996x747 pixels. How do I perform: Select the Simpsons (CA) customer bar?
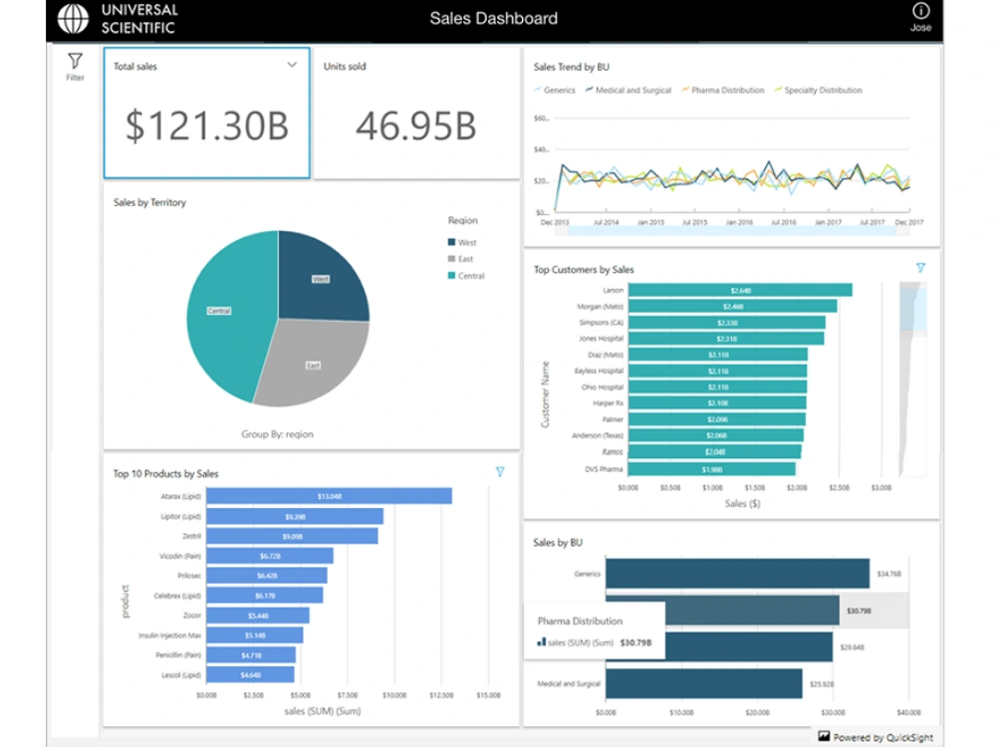727,323
